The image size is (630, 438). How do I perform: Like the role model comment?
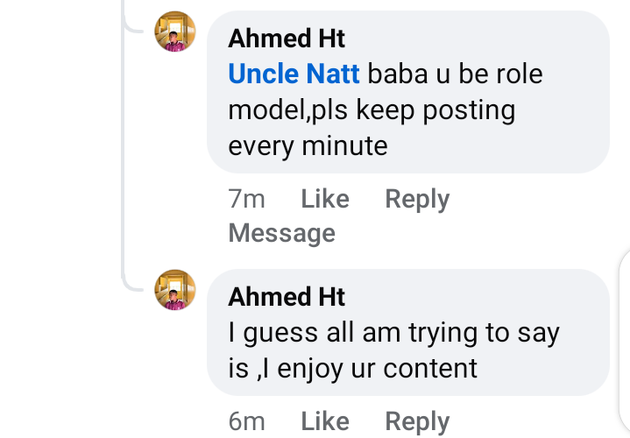[325, 200]
